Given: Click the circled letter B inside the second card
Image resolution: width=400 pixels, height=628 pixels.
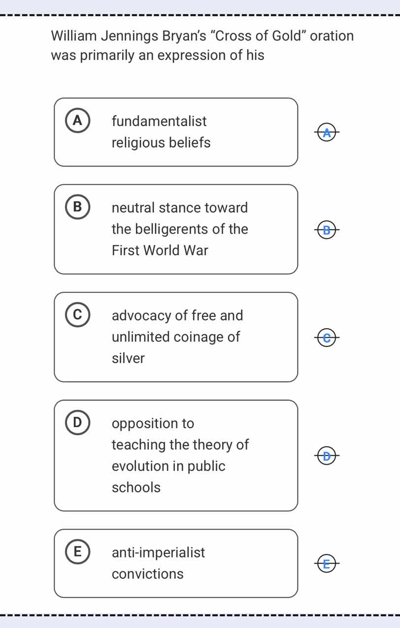Looking at the screenshot, I should [x=77, y=207].
